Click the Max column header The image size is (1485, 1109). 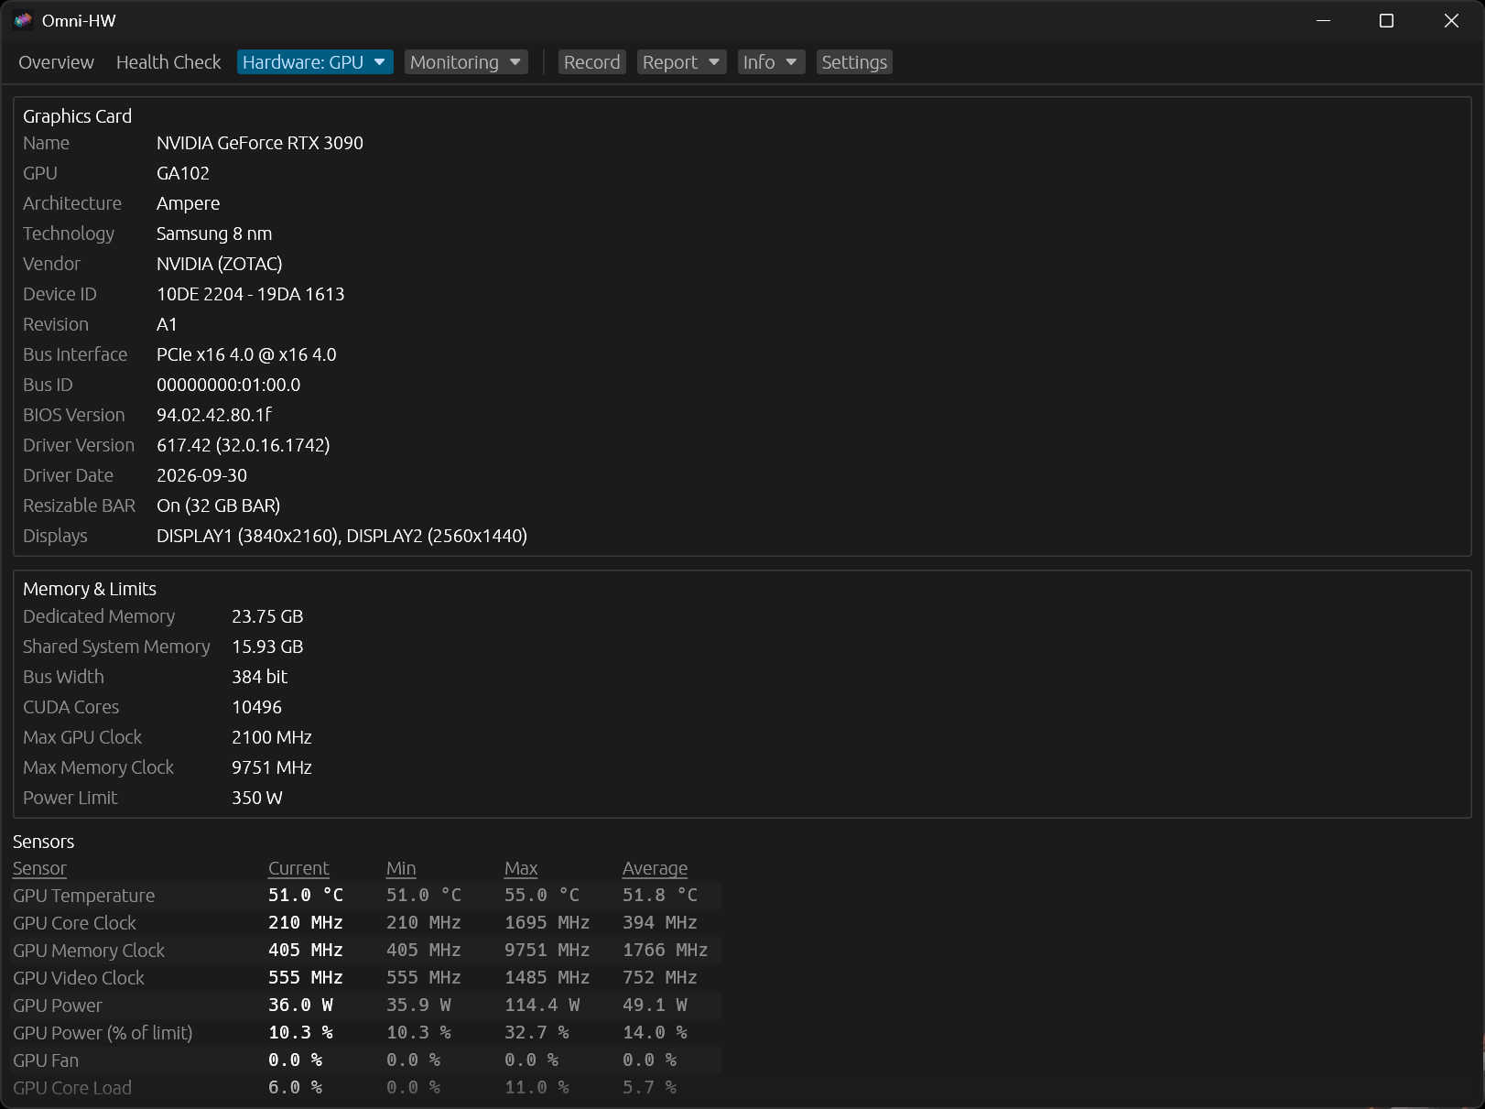click(x=521, y=868)
